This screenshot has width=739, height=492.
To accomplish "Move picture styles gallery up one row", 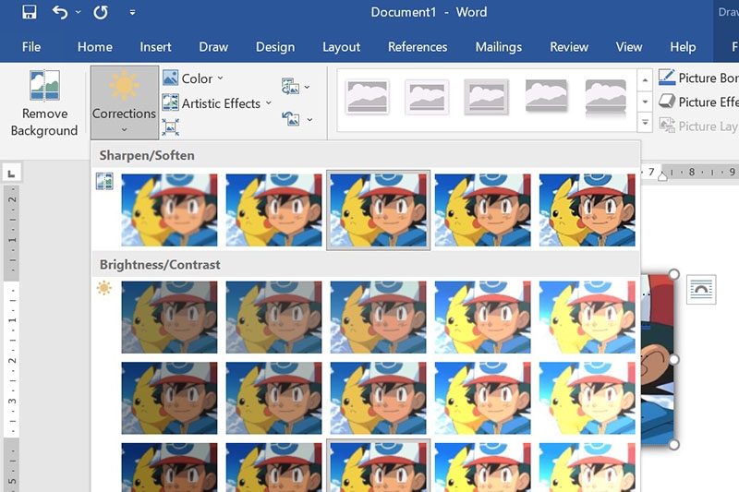I will click(645, 80).
